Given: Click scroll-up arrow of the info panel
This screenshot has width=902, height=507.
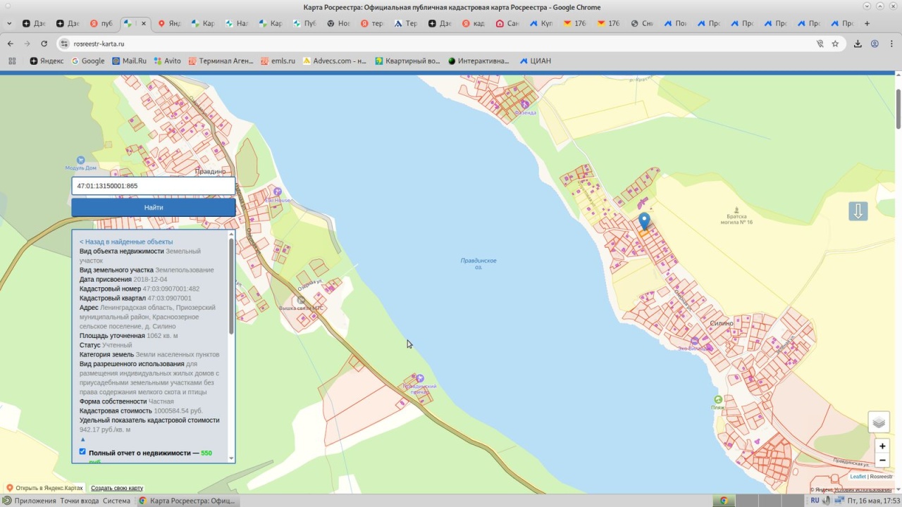Looking at the screenshot, I should tap(231, 234).
